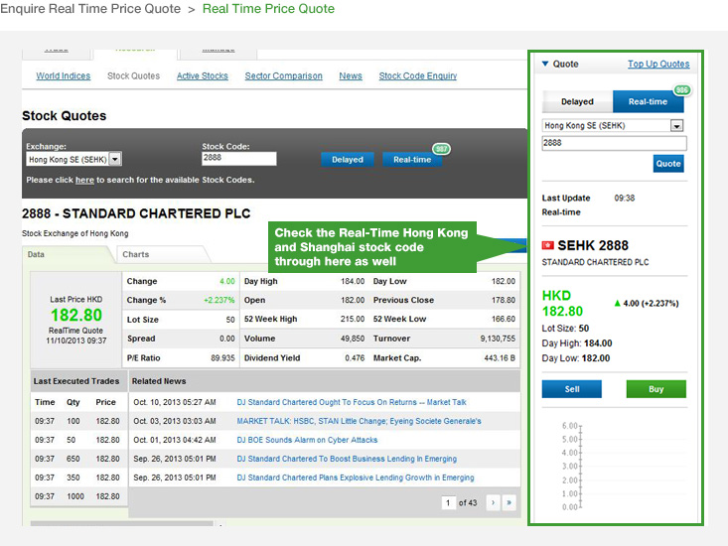The height and width of the screenshot is (546, 728).
Task: Switch Quote panel to Real-time
Action: (x=649, y=101)
